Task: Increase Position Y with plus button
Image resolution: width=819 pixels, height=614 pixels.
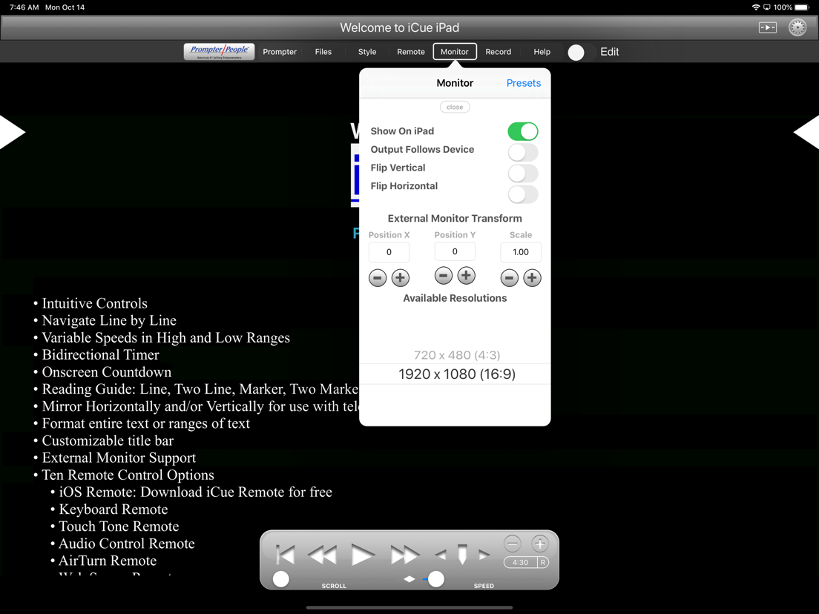Action: pos(467,275)
